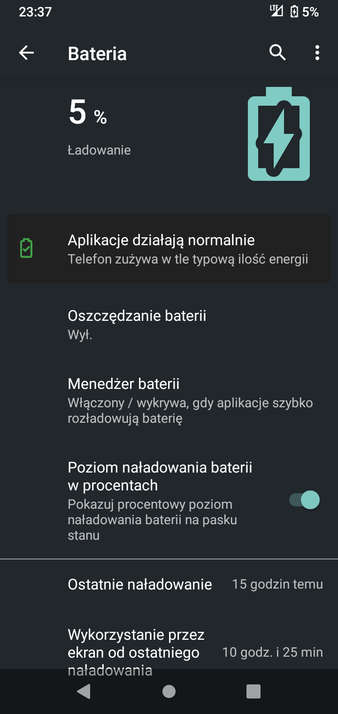Tap the 23:37 status bar clock
Image resolution: width=338 pixels, height=714 pixels.
click(x=35, y=12)
